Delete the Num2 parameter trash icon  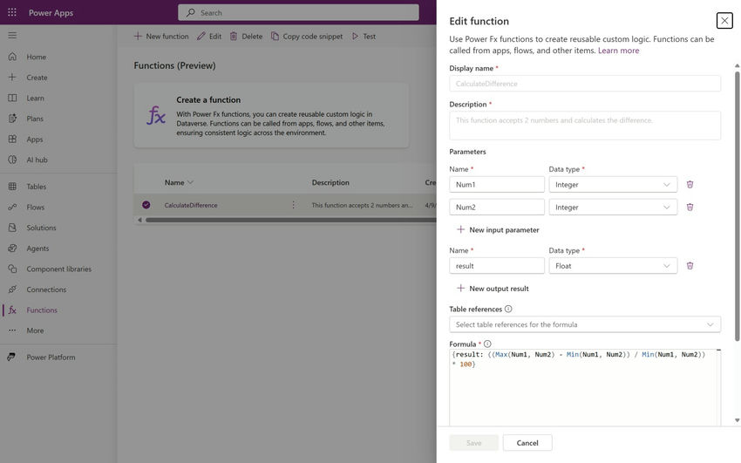point(690,208)
